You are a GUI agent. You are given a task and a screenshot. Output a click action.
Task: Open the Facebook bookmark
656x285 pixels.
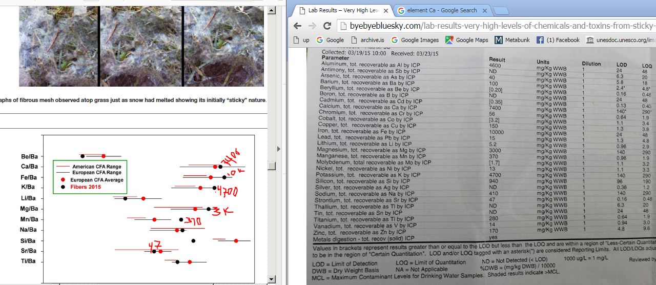558,40
